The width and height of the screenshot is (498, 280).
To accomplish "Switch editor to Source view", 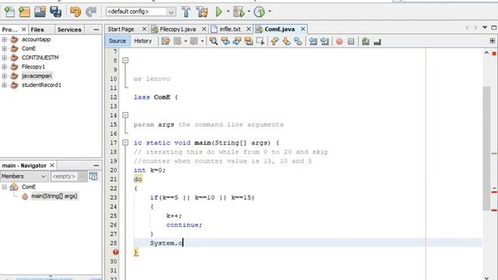I will click(x=117, y=41).
